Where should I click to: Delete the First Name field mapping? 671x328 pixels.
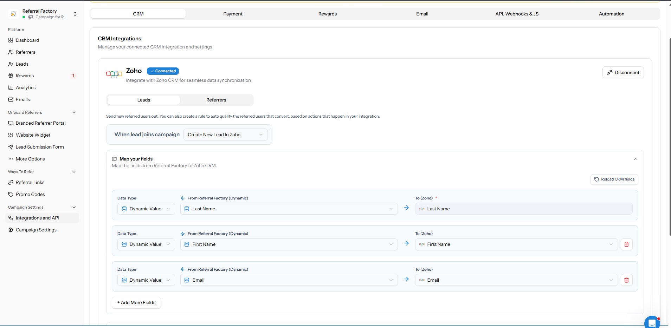coord(626,244)
